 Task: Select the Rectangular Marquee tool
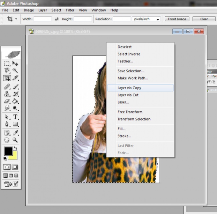[x=7, y=63]
